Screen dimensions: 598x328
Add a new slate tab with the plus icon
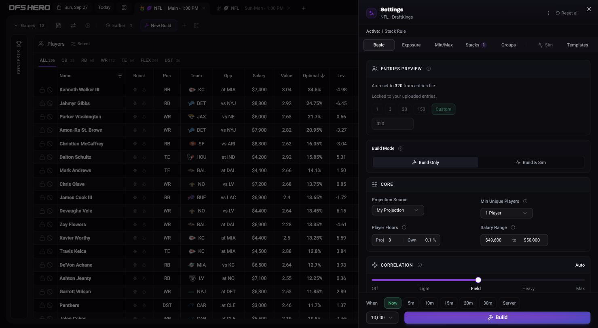pyautogui.click(x=304, y=8)
